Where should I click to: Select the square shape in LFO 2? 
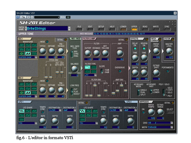[x=82, y=115]
